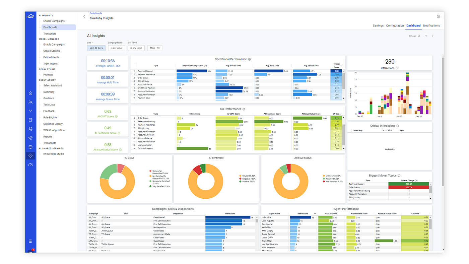Switch to the Configuration tab
Viewport: 469px width, 264px height.
[x=395, y=25]
